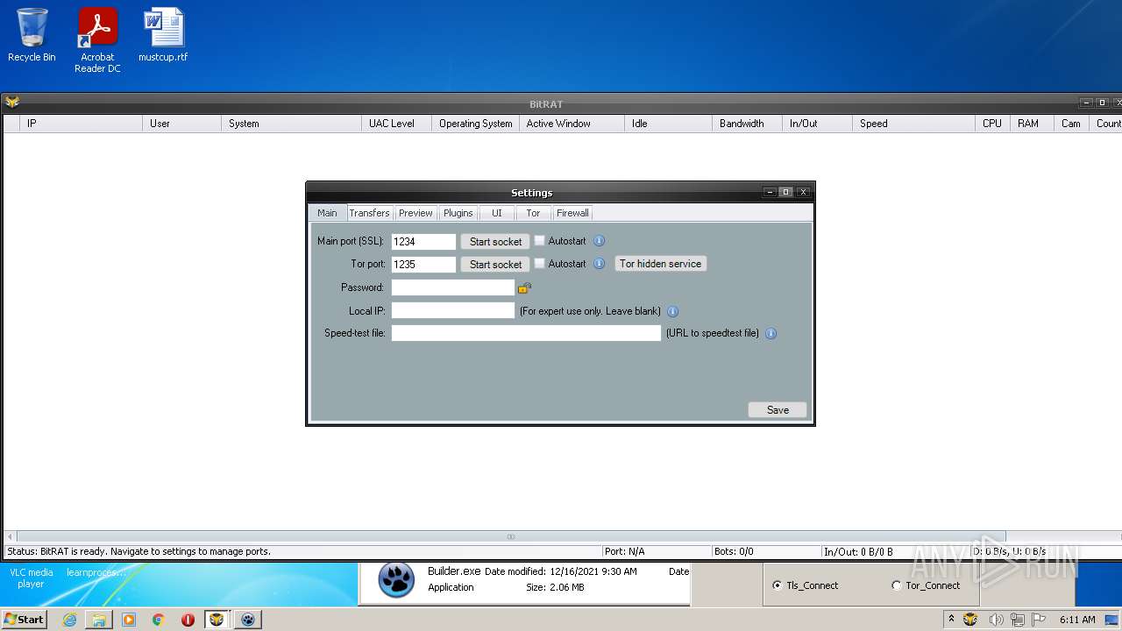The image size is (1122, 631).
Task: Launch Google Chrome from the taskbar
Action: pyautogui.click(x=159, y=620)
